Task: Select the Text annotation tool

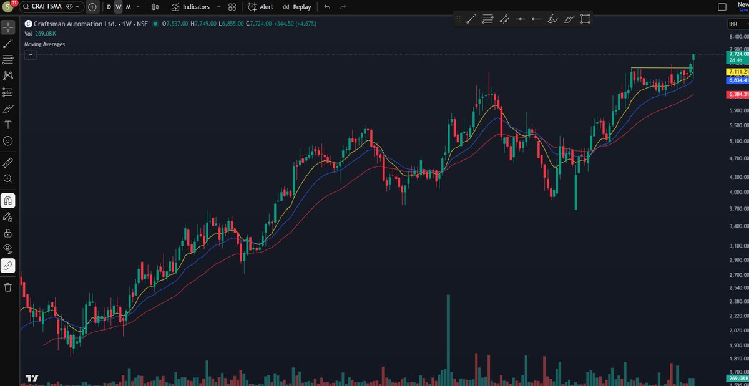Action: tap(7, 125)
